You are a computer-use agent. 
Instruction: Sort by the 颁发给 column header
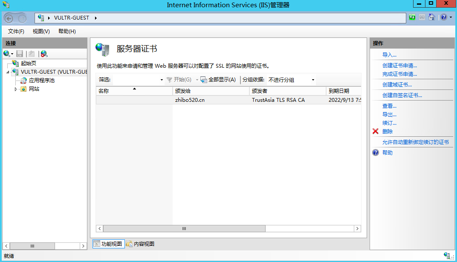click(x=211, y=91)
